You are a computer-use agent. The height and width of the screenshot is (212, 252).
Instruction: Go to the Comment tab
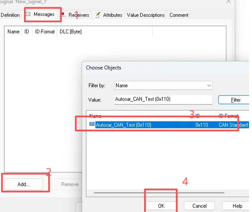click(x=179, y=15)
